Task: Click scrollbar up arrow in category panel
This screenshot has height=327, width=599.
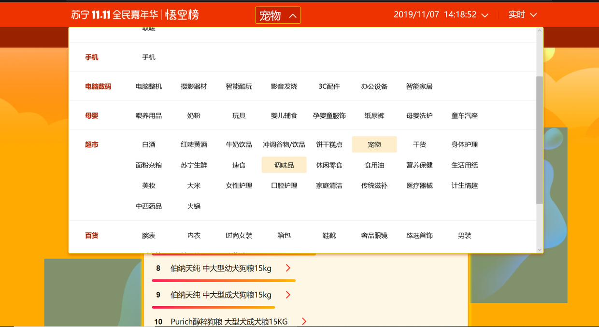Action: click(x=540, y=31)
